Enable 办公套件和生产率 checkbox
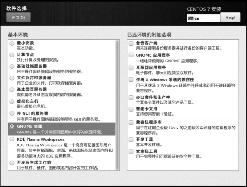This screenshot has width=247, height=187. (x=131, y=97)
